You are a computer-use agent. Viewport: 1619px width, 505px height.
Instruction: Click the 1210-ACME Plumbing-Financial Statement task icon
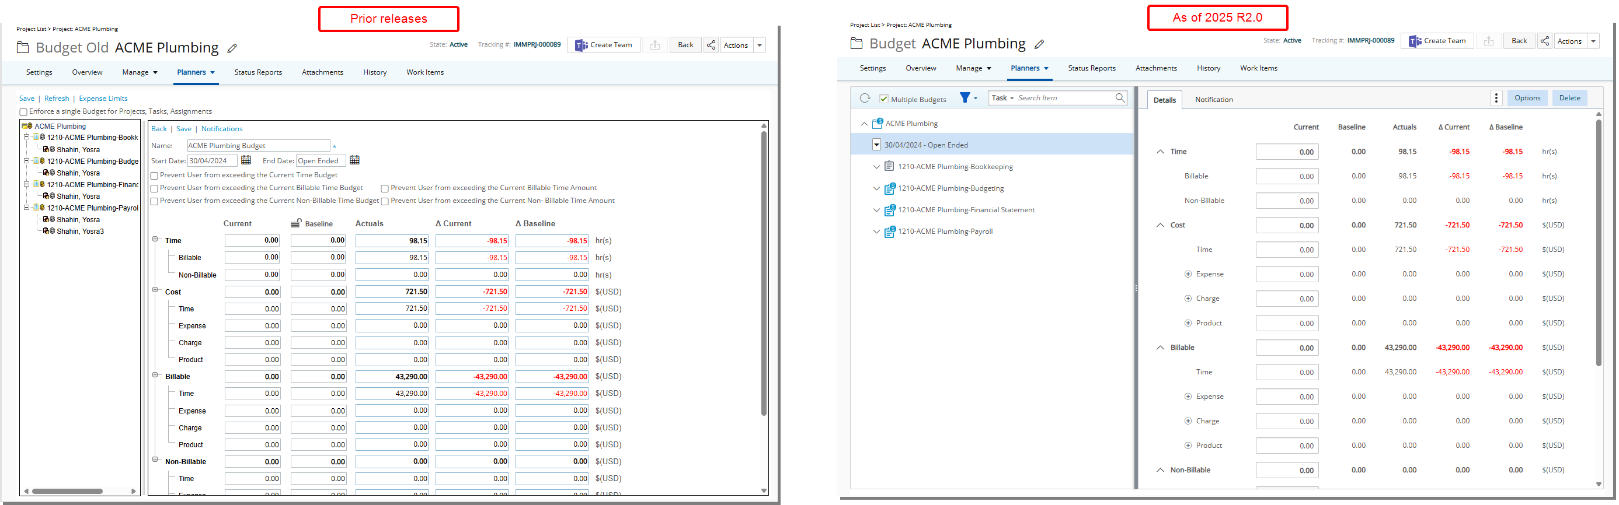tap(889, 210)
